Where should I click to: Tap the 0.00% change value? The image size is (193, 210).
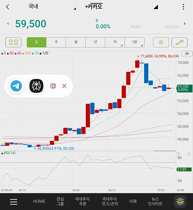pyautogui.click(x=103, y=26)
